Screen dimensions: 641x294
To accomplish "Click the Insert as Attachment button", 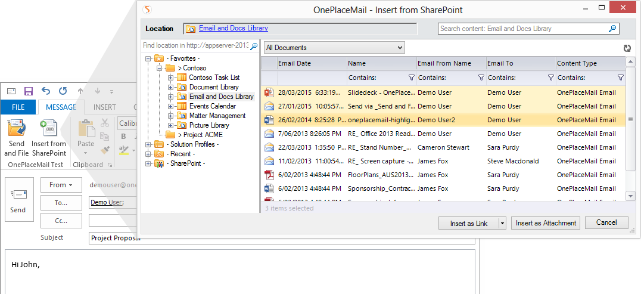I will click(546, 223).
